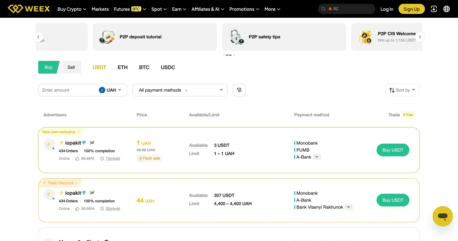458x241 pixels.
Task: Click the header search box
Action: (347, 9)
